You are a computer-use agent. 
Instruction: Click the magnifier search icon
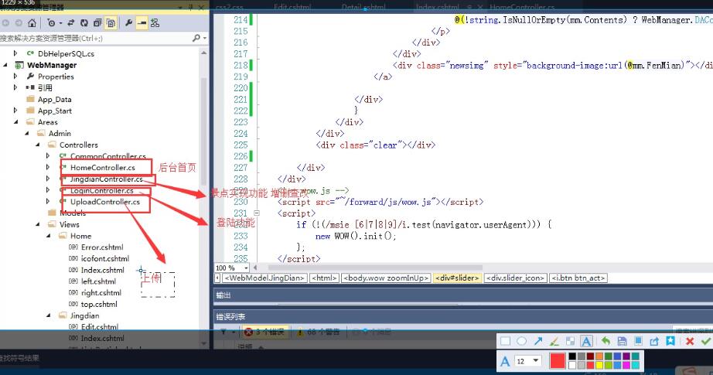[196, 38]
